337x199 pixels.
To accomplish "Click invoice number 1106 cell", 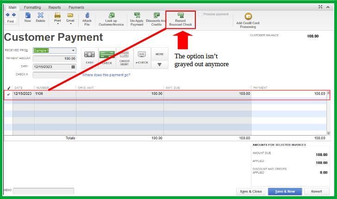I will (55, 93).
